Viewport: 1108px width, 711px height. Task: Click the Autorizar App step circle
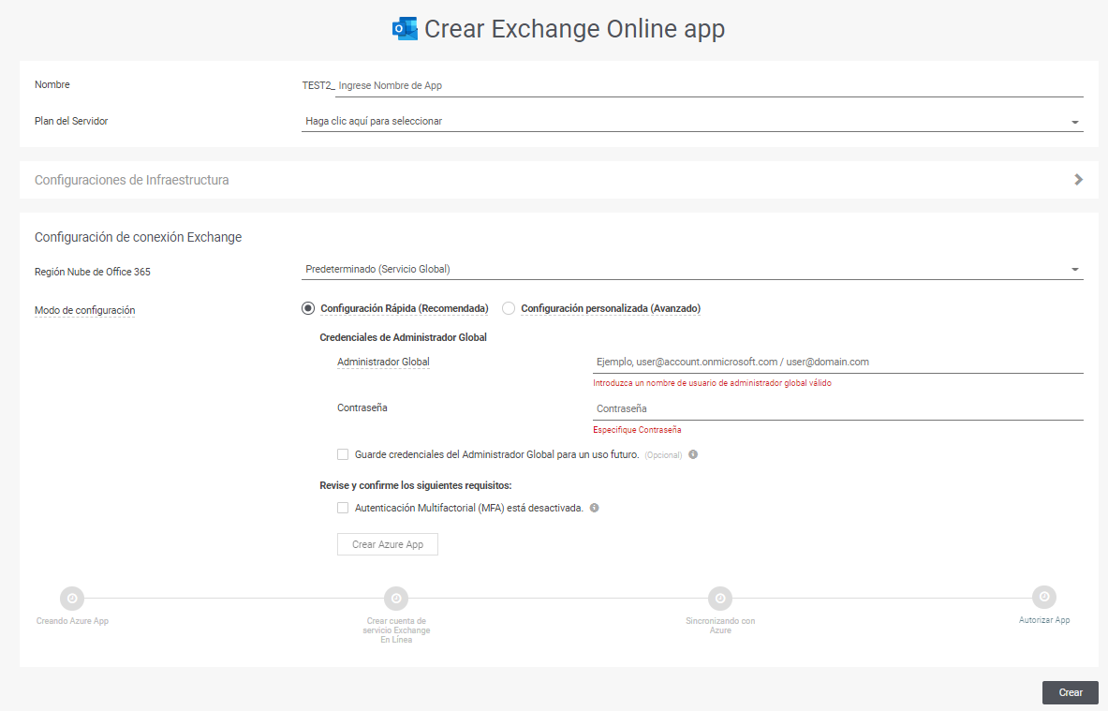tap(1043, 598)
